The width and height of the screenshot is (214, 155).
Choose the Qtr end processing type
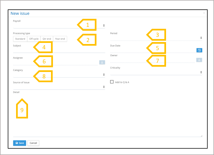(47, 39)
